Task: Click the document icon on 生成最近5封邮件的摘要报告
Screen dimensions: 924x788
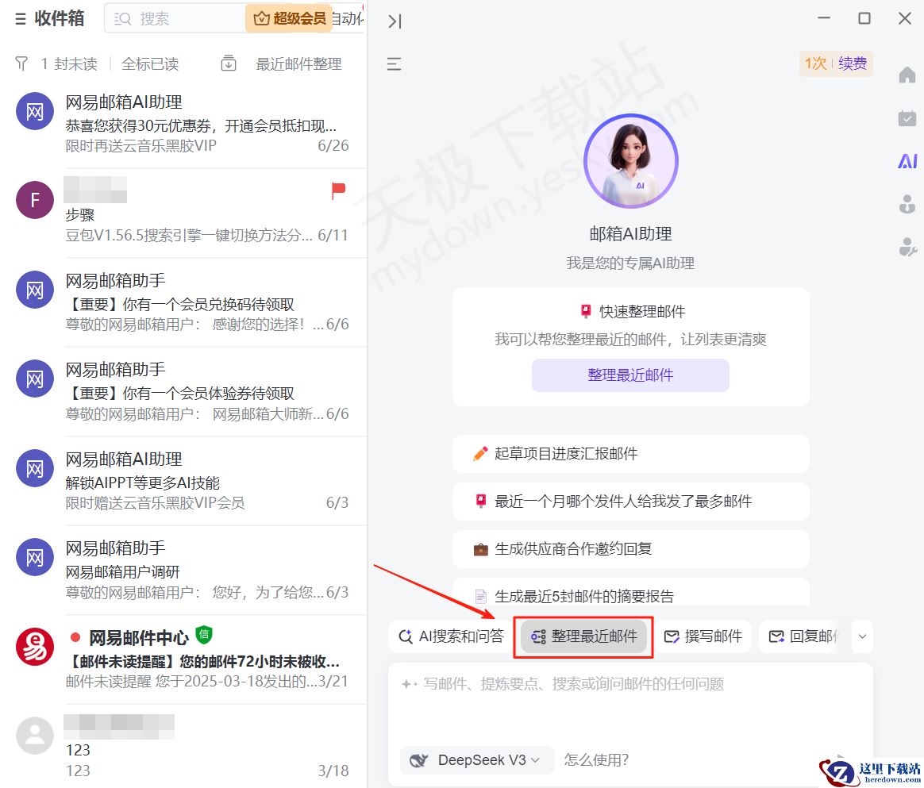Action: (x=481, y=597)
